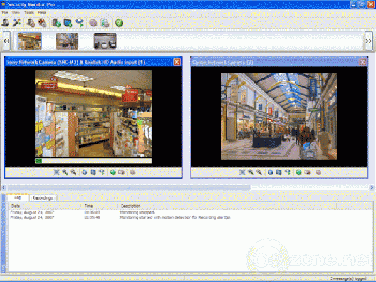Click the horizontal scrollbar under camera panels
This screenshot has height=282, width=376.
(x=128, y=187)
